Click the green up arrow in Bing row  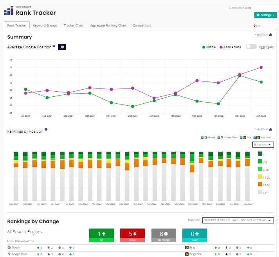coord(216,248)
